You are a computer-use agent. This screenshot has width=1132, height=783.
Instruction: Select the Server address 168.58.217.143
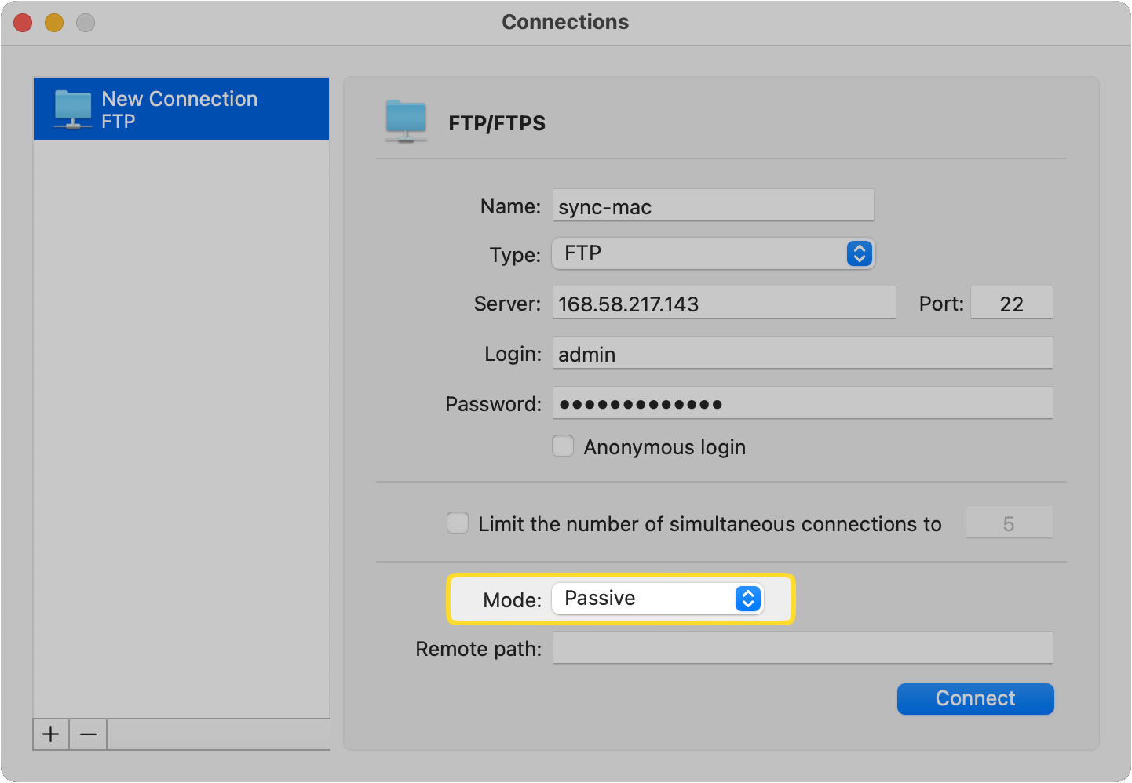(724, 304)
